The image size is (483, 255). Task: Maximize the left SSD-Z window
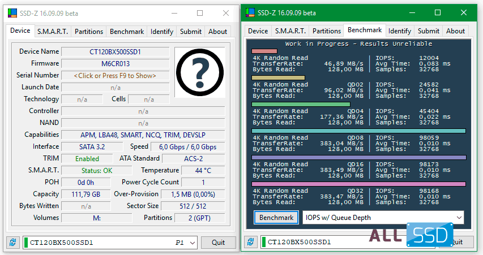[x=200, y=13]
